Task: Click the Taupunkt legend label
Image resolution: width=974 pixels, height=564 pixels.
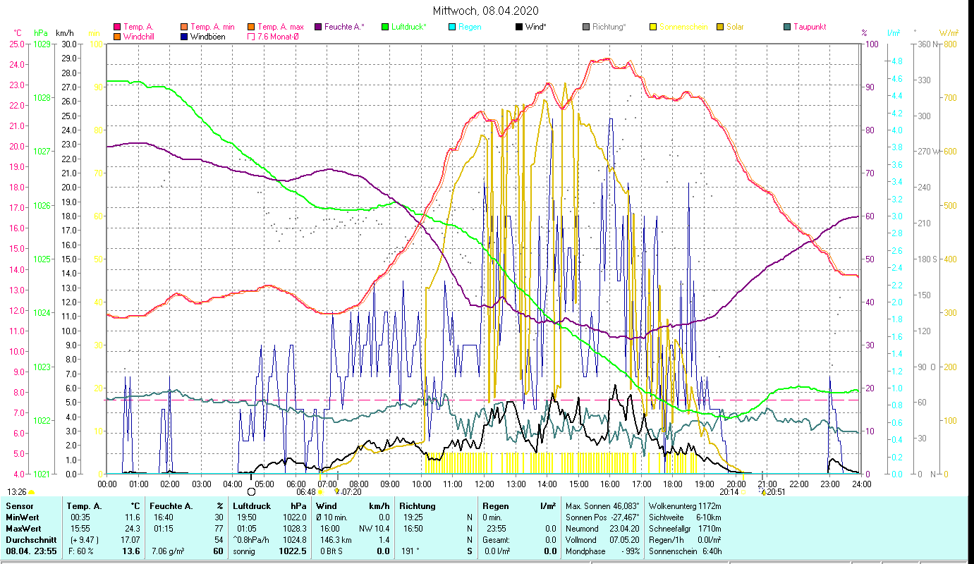Action: point(810,27)
